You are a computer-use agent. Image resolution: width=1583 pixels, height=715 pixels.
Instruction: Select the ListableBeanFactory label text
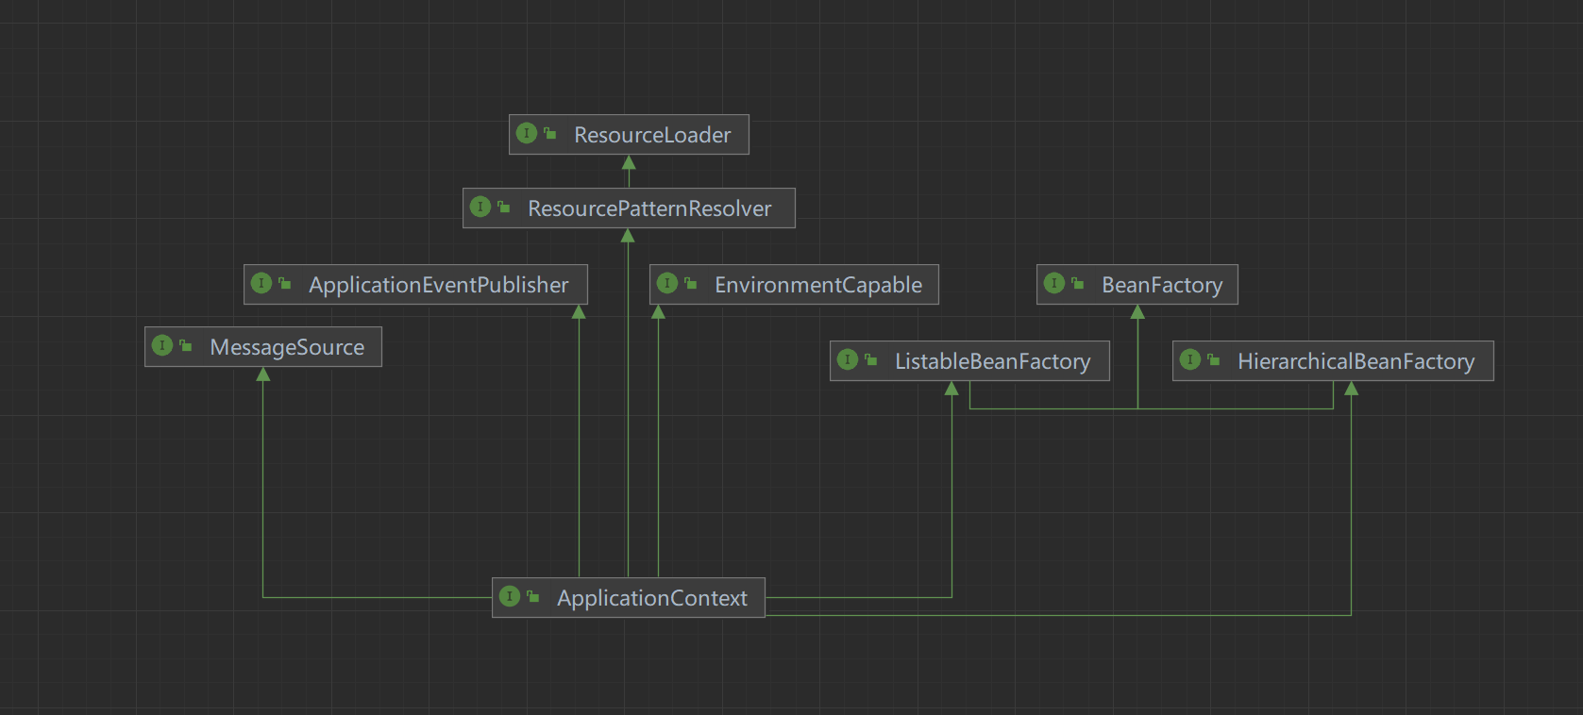pos(992,361)
